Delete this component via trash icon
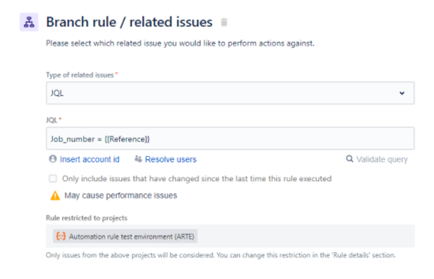 pyautogui.click(x=224, y=22)
